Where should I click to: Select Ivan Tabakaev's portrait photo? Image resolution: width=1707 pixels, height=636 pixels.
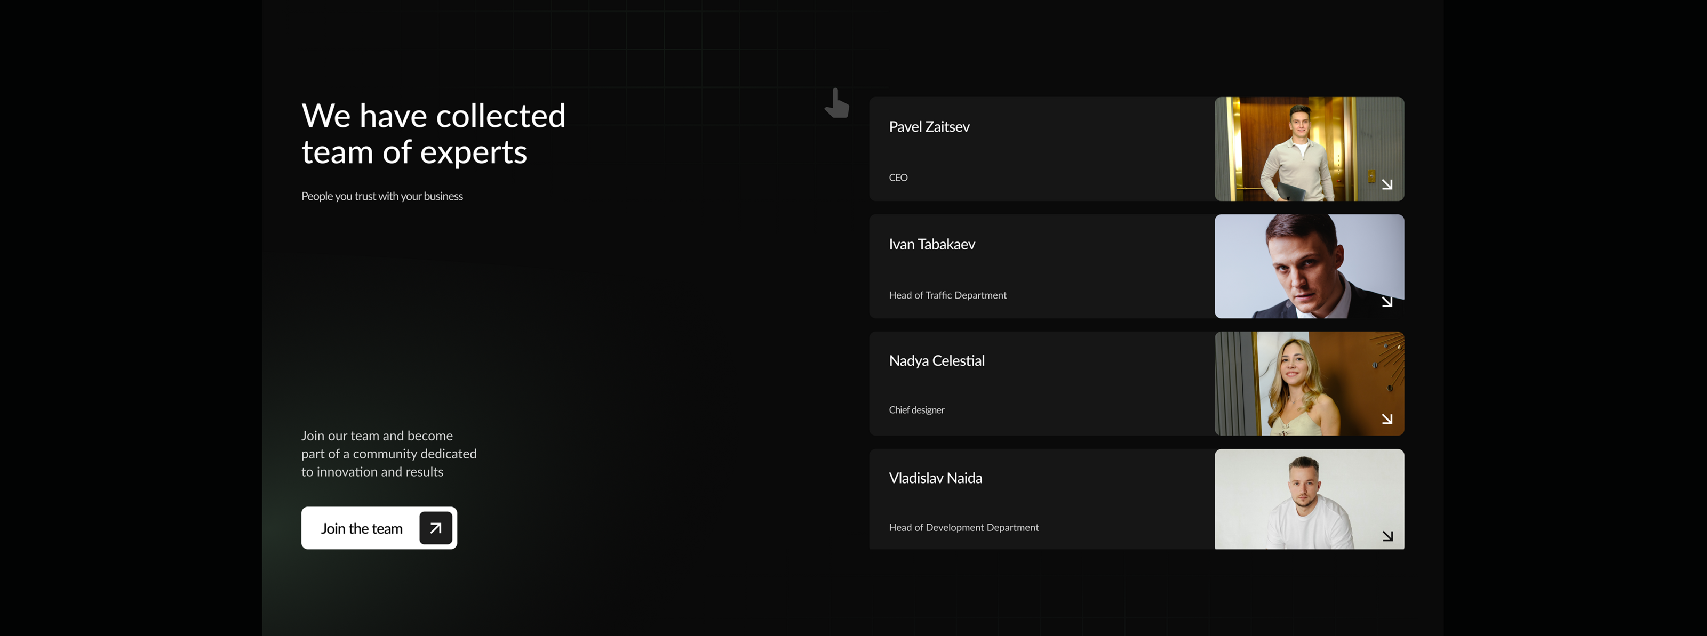(x=1310, y=267)
